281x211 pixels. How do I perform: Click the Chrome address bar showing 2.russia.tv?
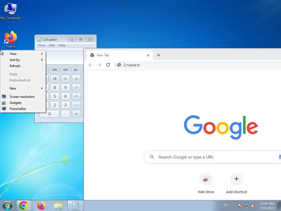point(198,65)
